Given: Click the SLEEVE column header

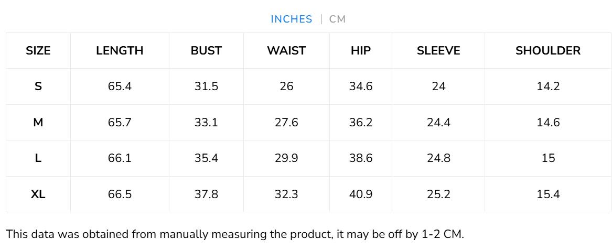Looking at the screenshot, I should (x=438, y=51).
